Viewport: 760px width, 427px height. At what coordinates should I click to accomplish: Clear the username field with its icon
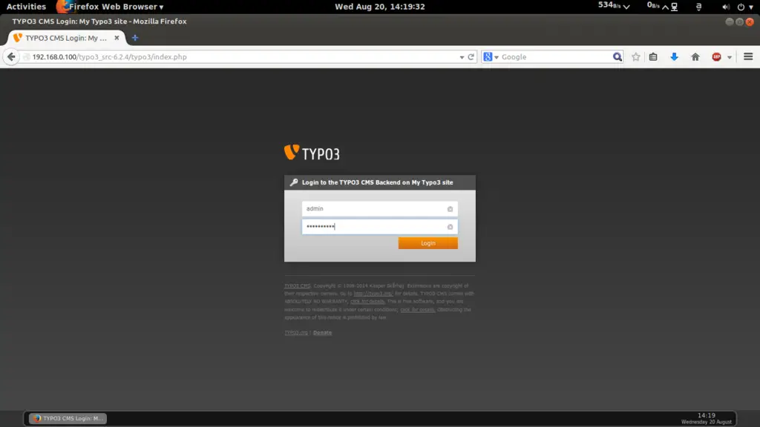click(x=450, y=209)
